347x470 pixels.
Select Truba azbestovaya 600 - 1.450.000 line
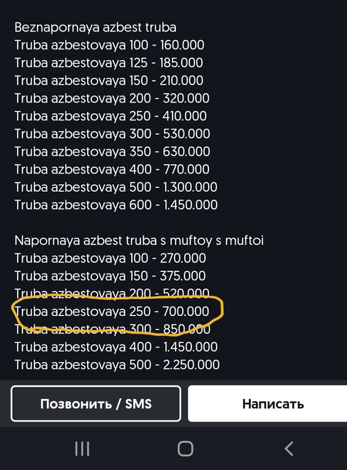click(x=116, y=205)
